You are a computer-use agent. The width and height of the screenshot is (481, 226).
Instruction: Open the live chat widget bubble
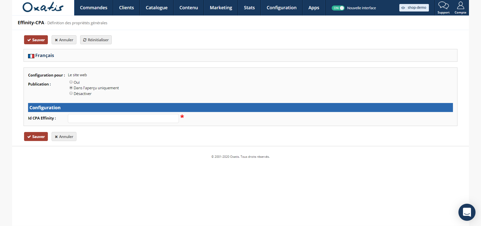click(x=467, y=212)
